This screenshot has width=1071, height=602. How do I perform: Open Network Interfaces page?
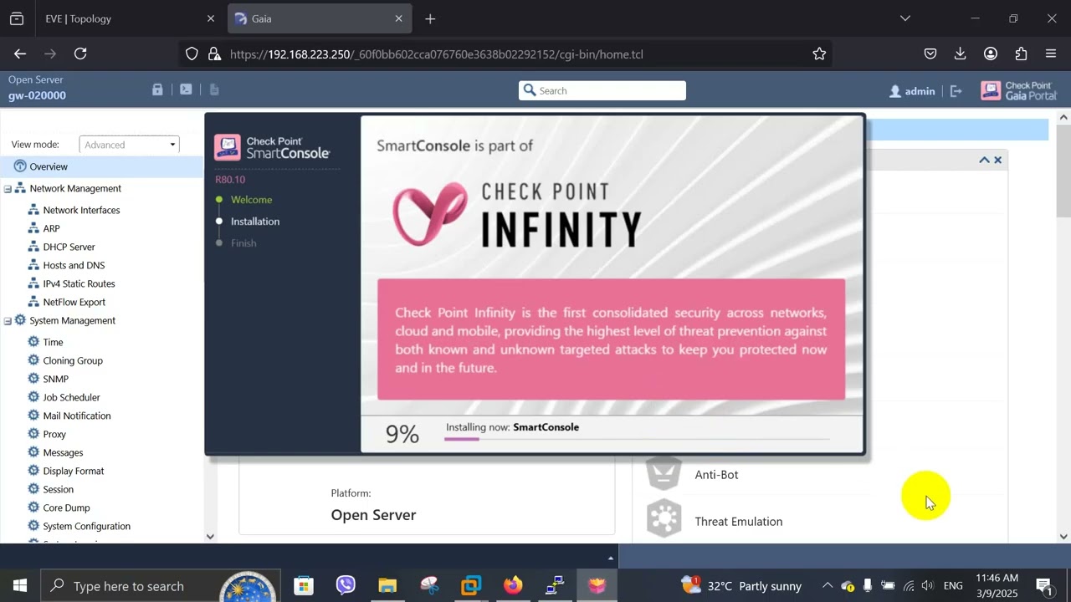[x=81, y=210]
